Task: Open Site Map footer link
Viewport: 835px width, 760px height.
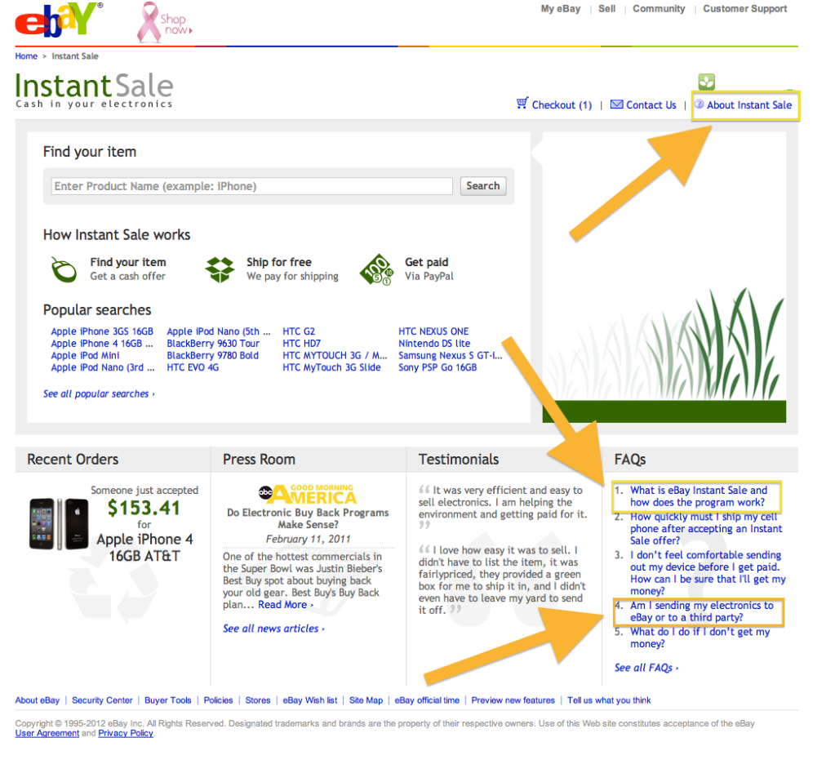Action: 366,700
